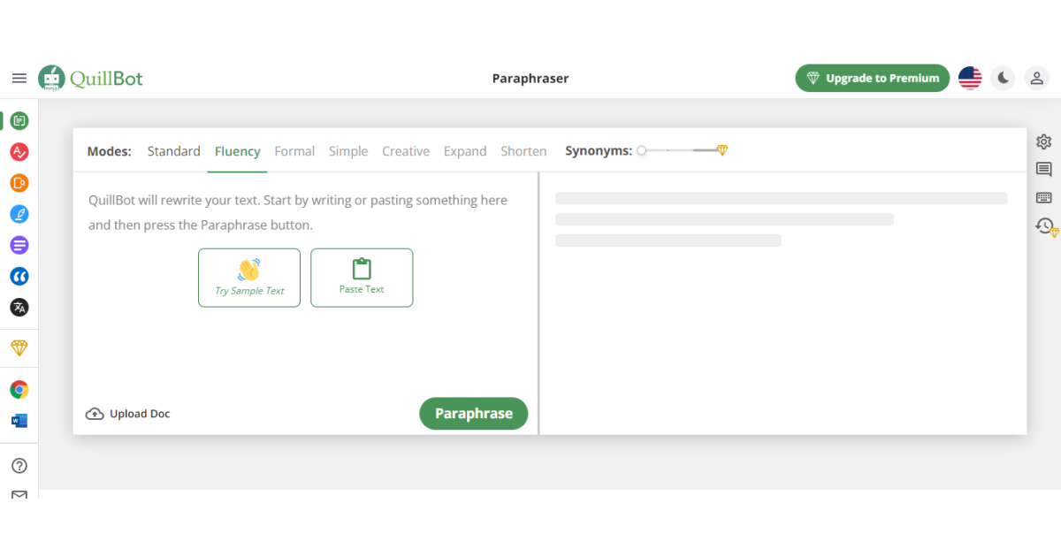The image size is (1061, 557).
Task: Click the premium diamond end of the Synonyms slider
Action: [721, 150]
